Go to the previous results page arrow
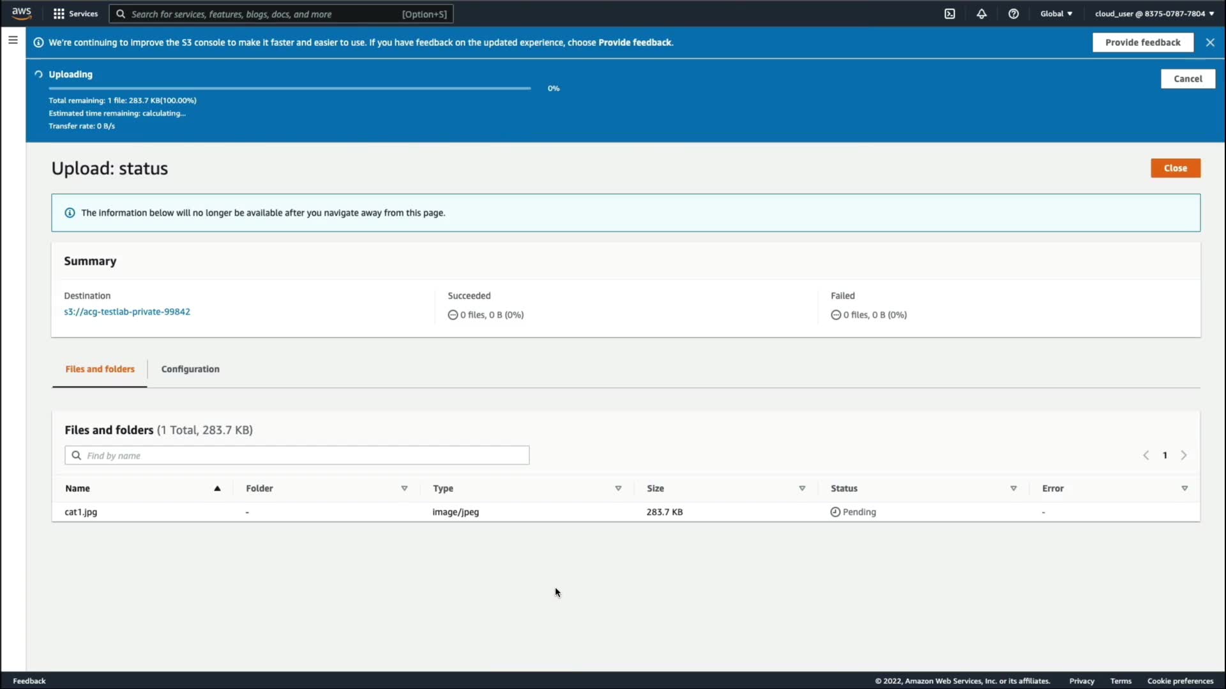1226x689 pixels. coord(1146,455)
